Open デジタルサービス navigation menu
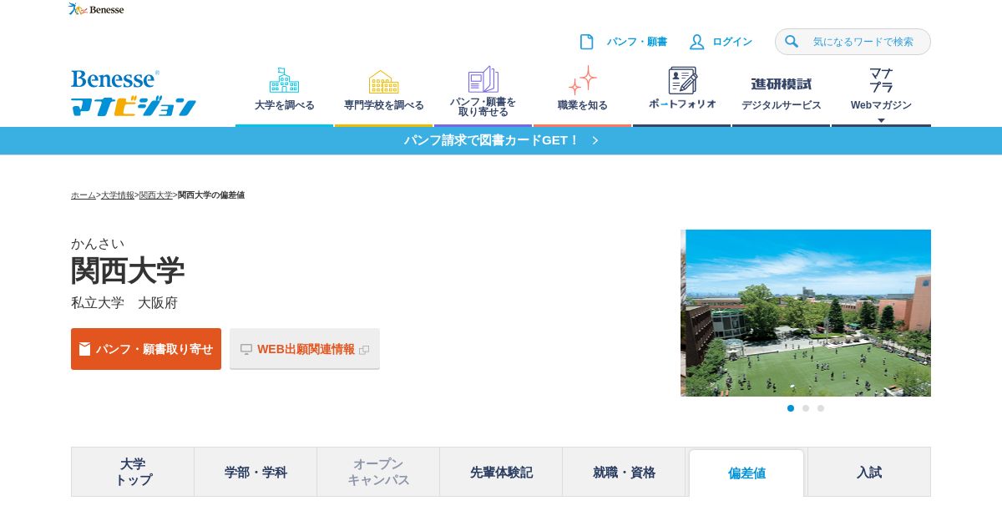This screenshot has height=526, width=1002. point(782,94)
